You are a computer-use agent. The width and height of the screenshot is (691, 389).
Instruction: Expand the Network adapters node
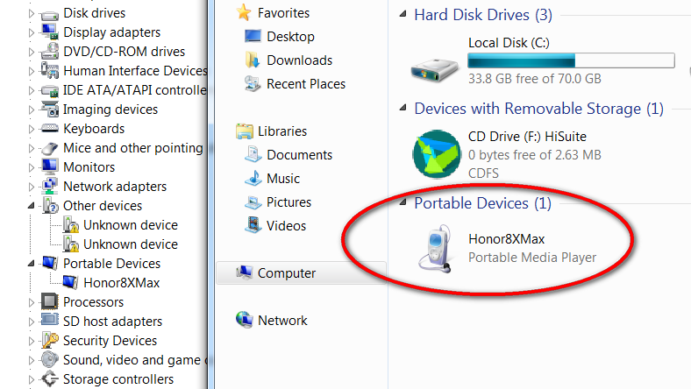tap(32, 187)
